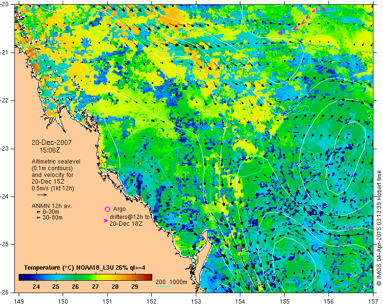Screen dimensions: 383x306
Task: Select the Argo float marker near 156.5E
Action: (350, 229)
